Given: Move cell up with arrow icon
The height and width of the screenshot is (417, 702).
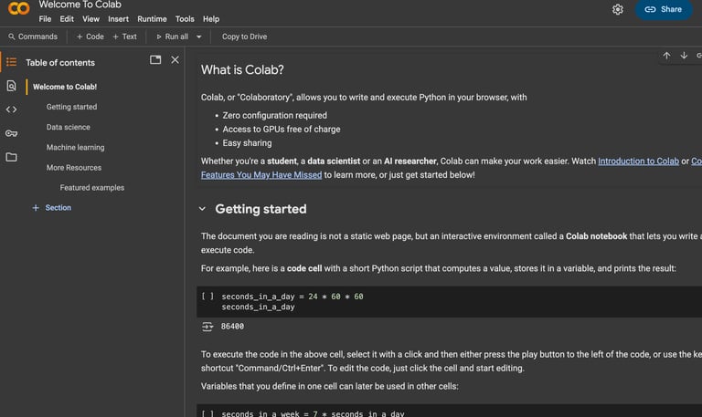Looking at the screenshot, I should tap(666, 56).
